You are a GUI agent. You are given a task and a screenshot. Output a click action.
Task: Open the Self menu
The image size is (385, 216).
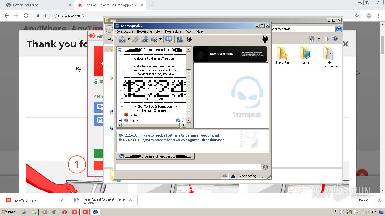(159, 31)
